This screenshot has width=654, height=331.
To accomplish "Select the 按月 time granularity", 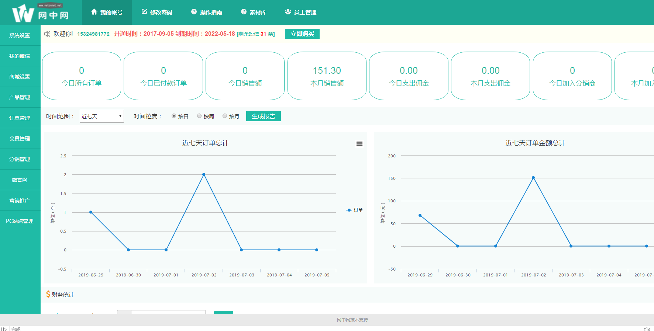I will pyautogui.click(x=225, y=116).
